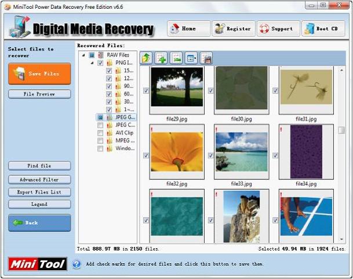The image size is (353, 279).
Task: Check the AVI Clip checkbox
Action: coord(100,133)
